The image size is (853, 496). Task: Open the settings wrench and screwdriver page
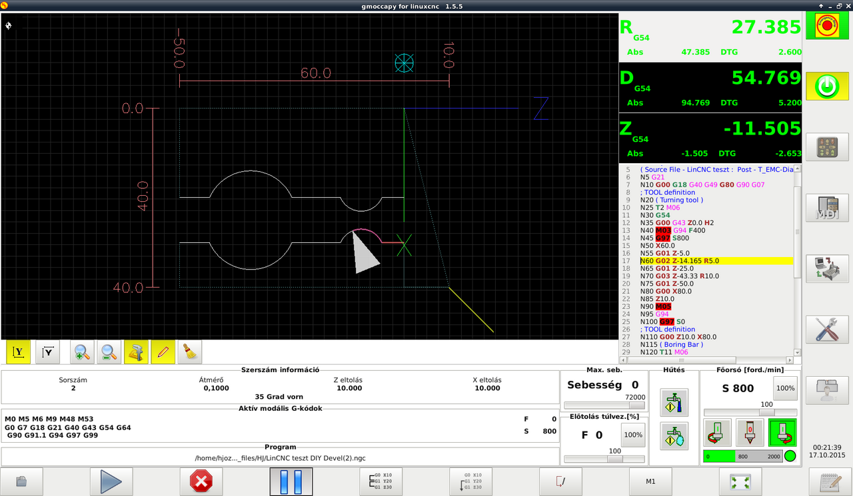click(x=827, y=330)
